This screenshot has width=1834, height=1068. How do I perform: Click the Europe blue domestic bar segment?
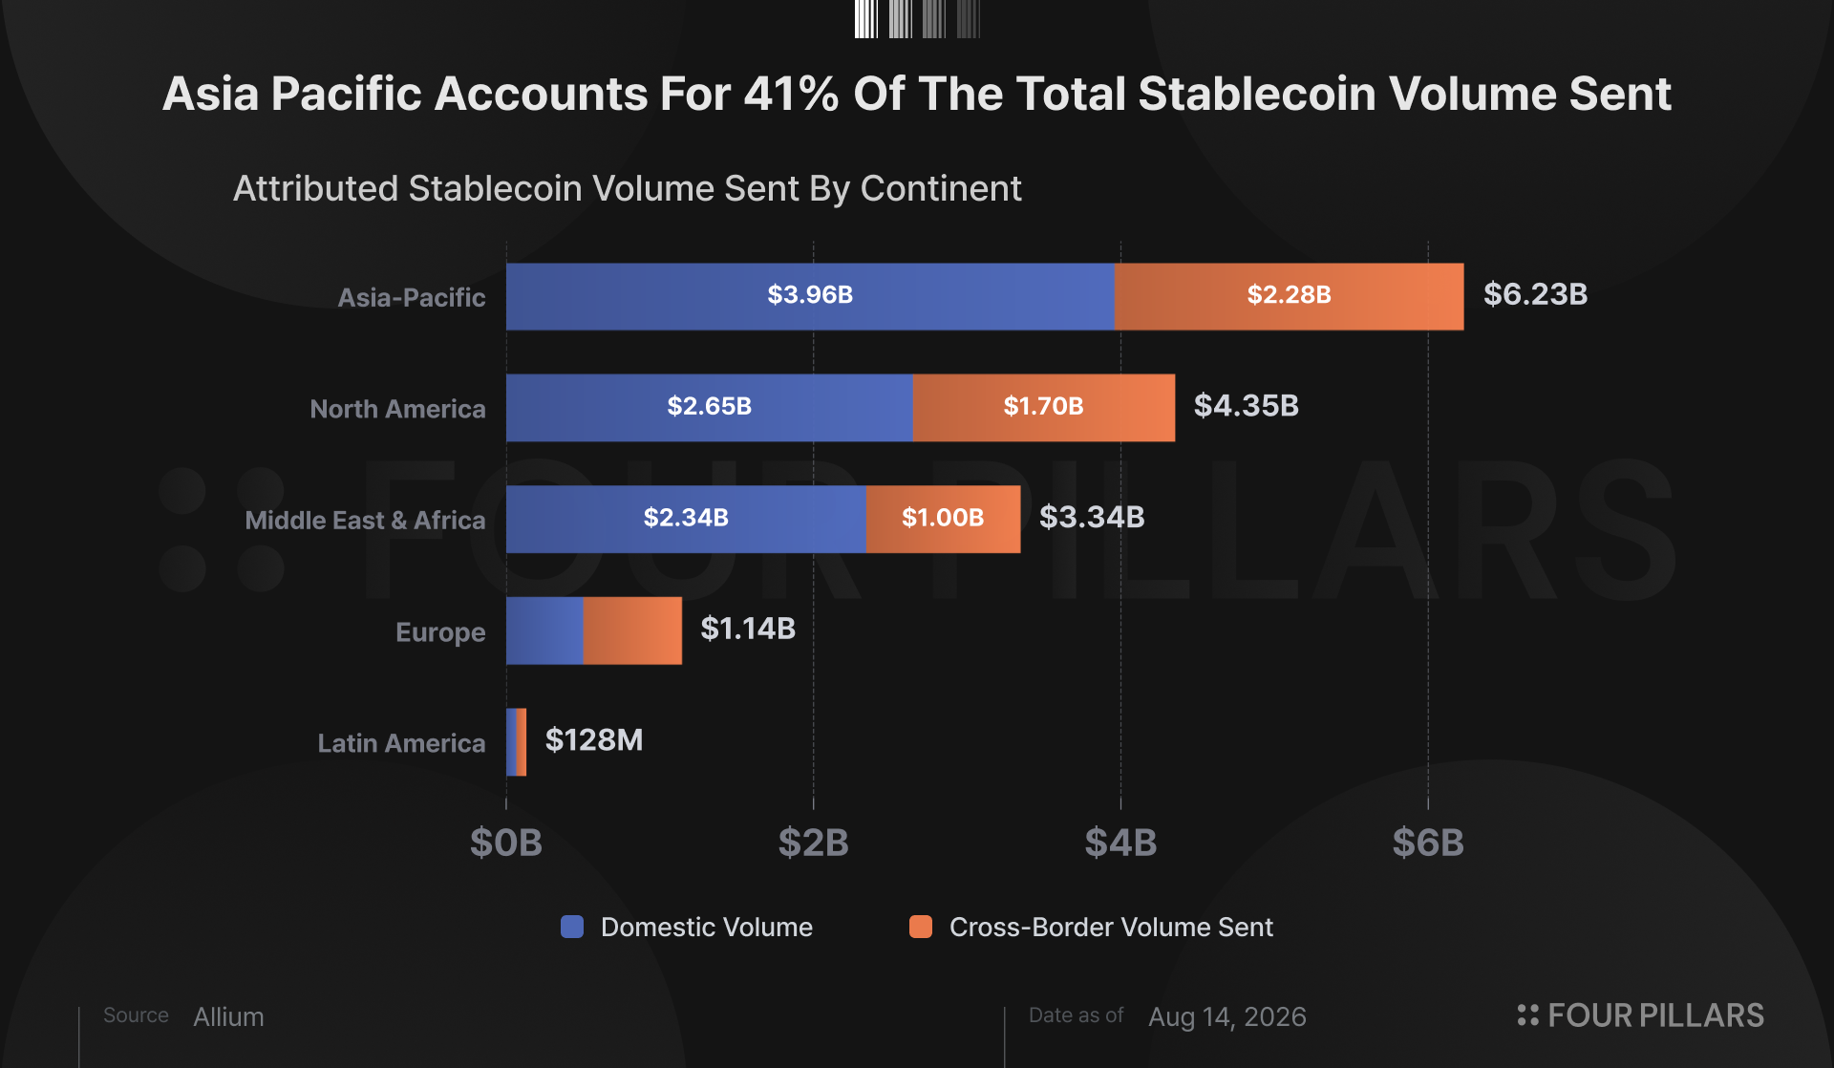pos(544,630)
